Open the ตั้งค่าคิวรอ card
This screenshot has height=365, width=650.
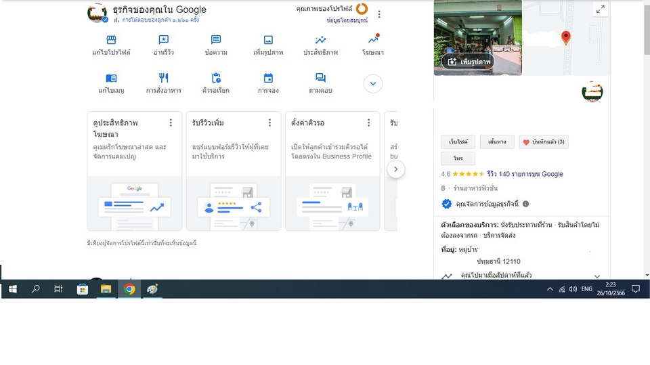click(332, 171)
